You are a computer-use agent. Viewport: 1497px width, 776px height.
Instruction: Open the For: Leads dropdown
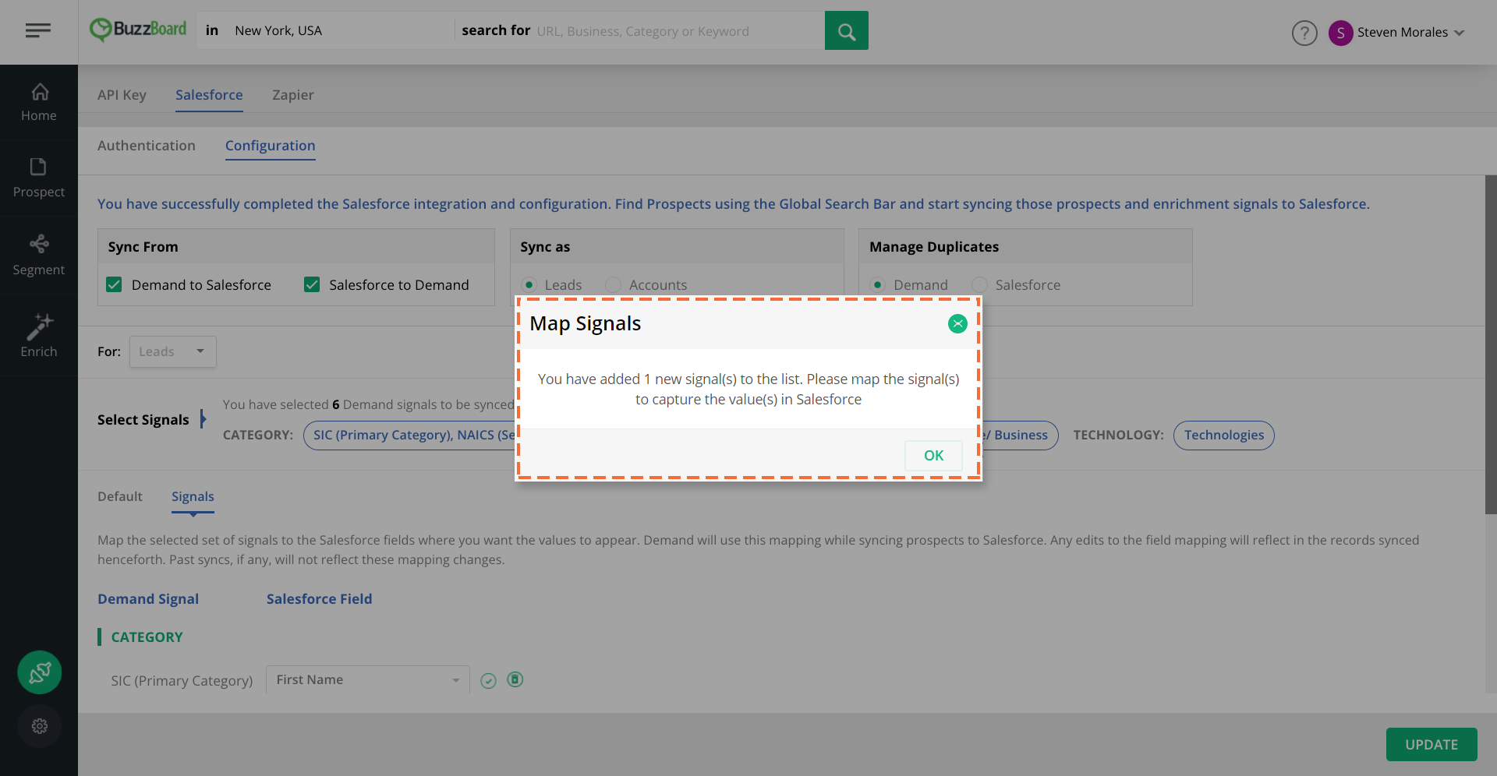tap(172, 351)
